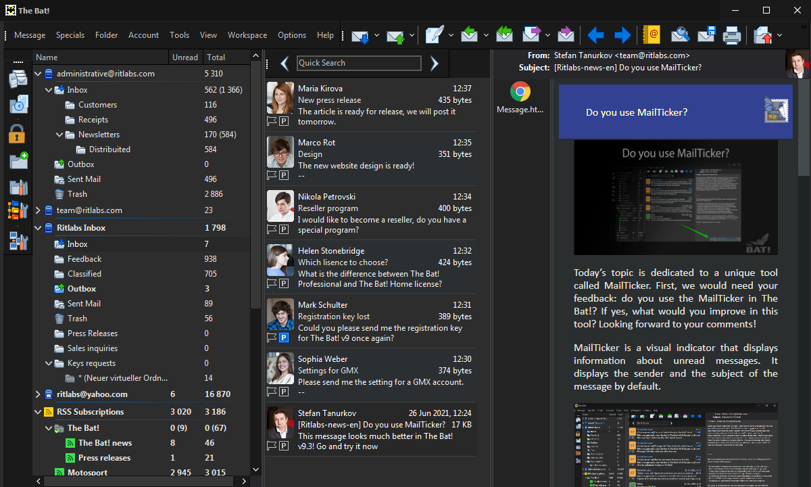Click The Bat! app icon in title bar
The image size is (811, 487).
[11, 10]
